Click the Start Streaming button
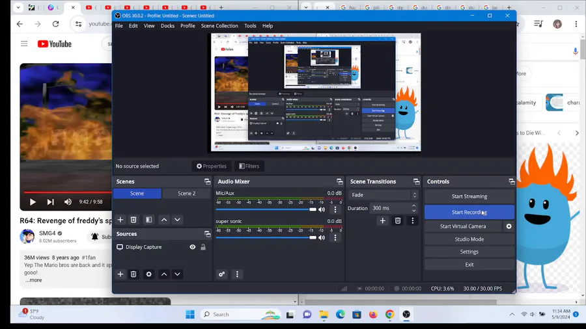Screen dimensions: 586x329 tap(469, 196)
